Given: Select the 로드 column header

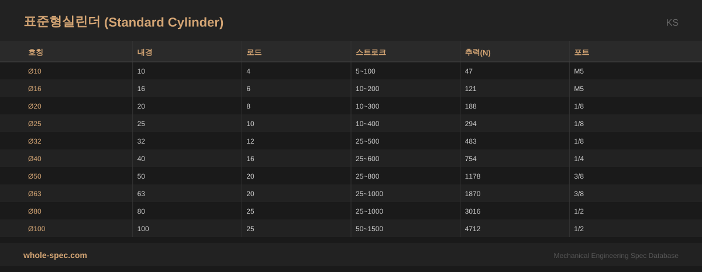Looking at the screenshot, I should point(254,53).
